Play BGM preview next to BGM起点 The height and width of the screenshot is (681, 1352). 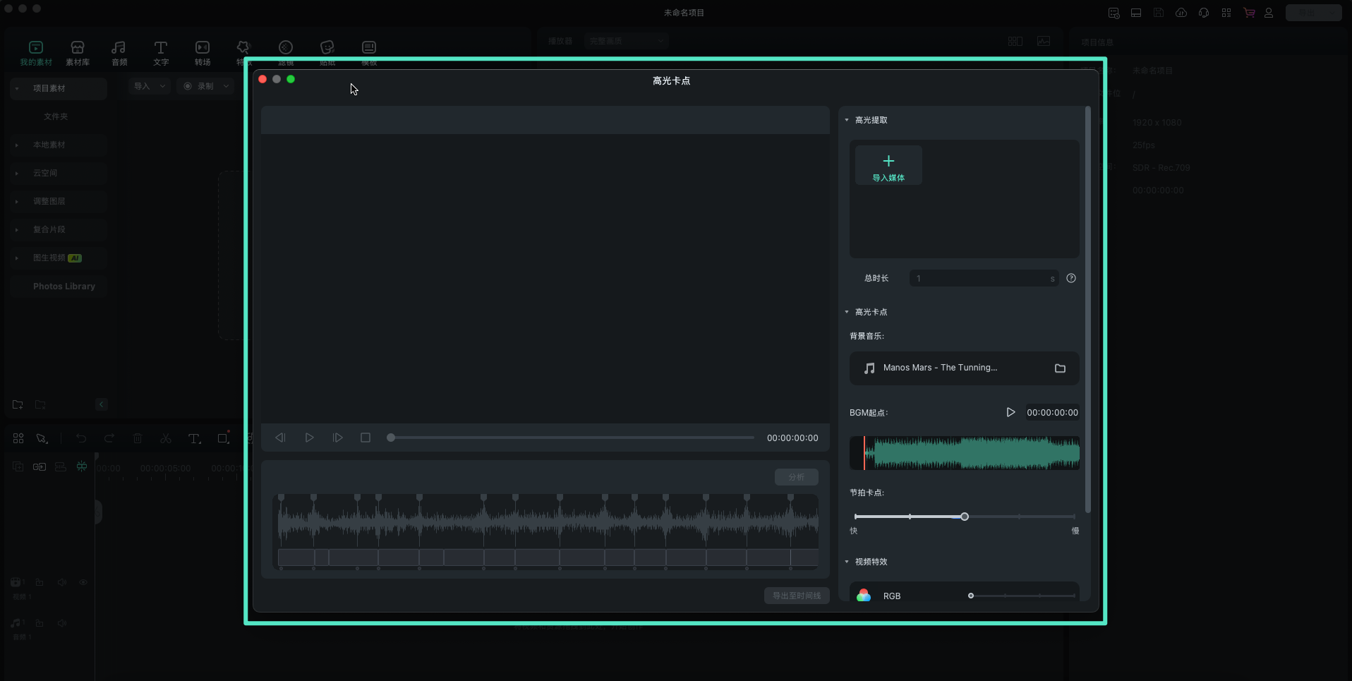[1010, 412]
